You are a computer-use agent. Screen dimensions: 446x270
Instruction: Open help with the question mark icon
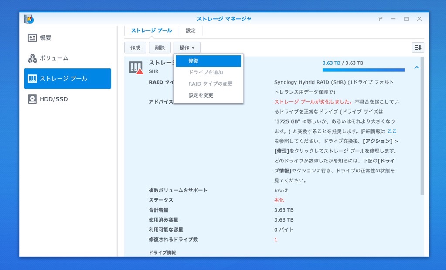[380, 19]
